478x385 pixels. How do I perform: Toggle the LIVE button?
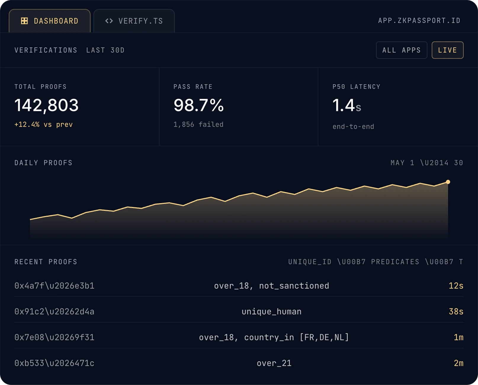point(447,50)
